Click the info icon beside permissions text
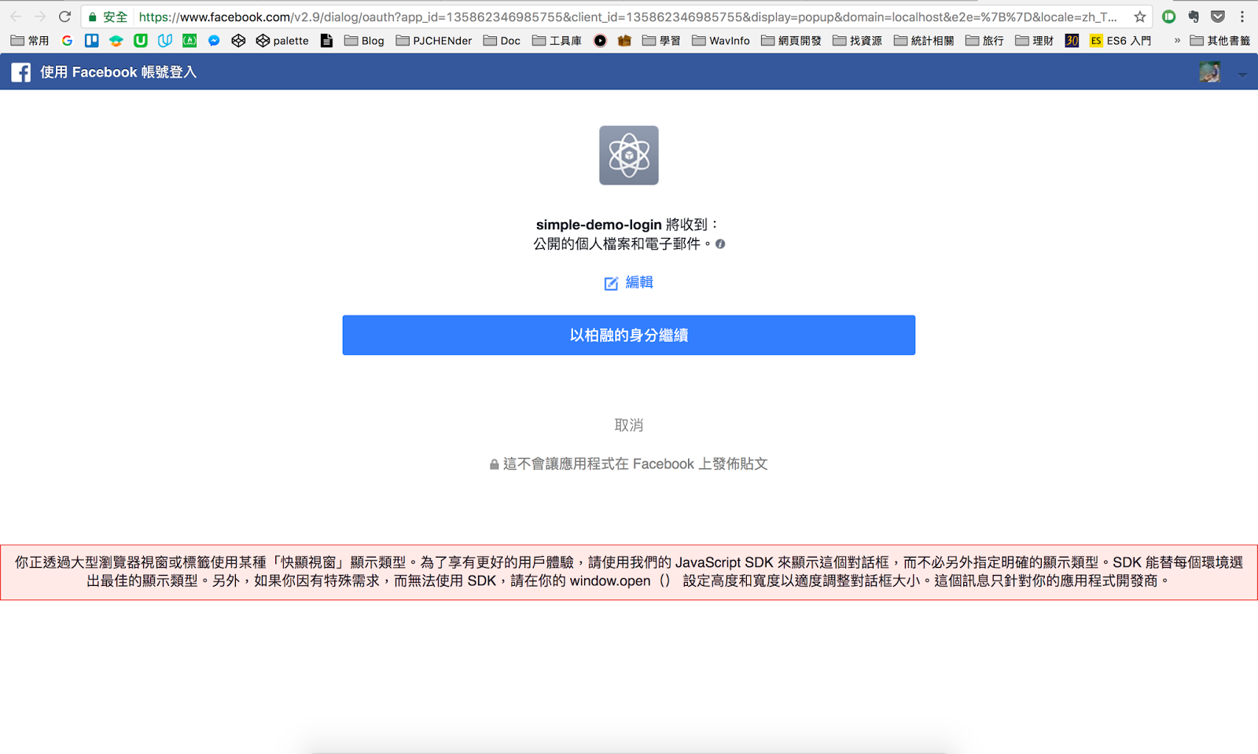1258x754 pixels. pos(720,244)
